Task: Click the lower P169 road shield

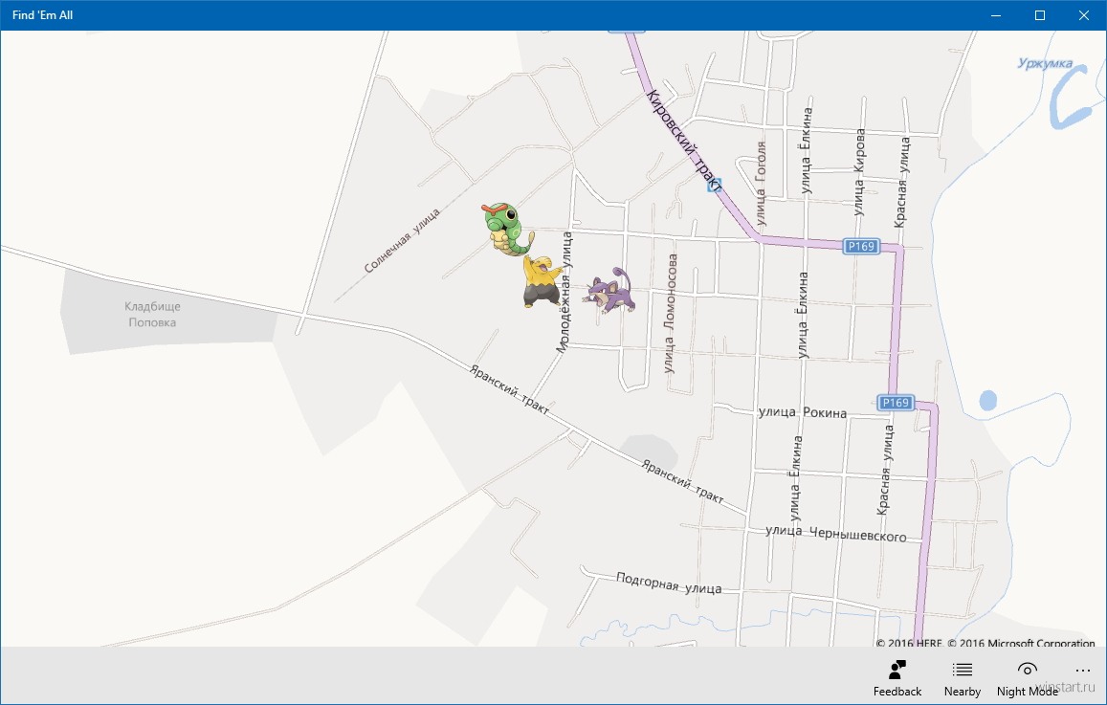Action: [896, 403]
